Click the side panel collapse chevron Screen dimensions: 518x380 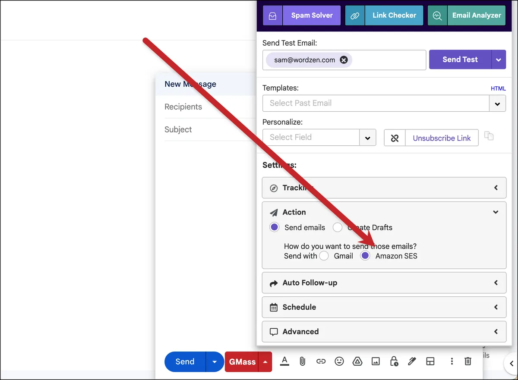511,364
